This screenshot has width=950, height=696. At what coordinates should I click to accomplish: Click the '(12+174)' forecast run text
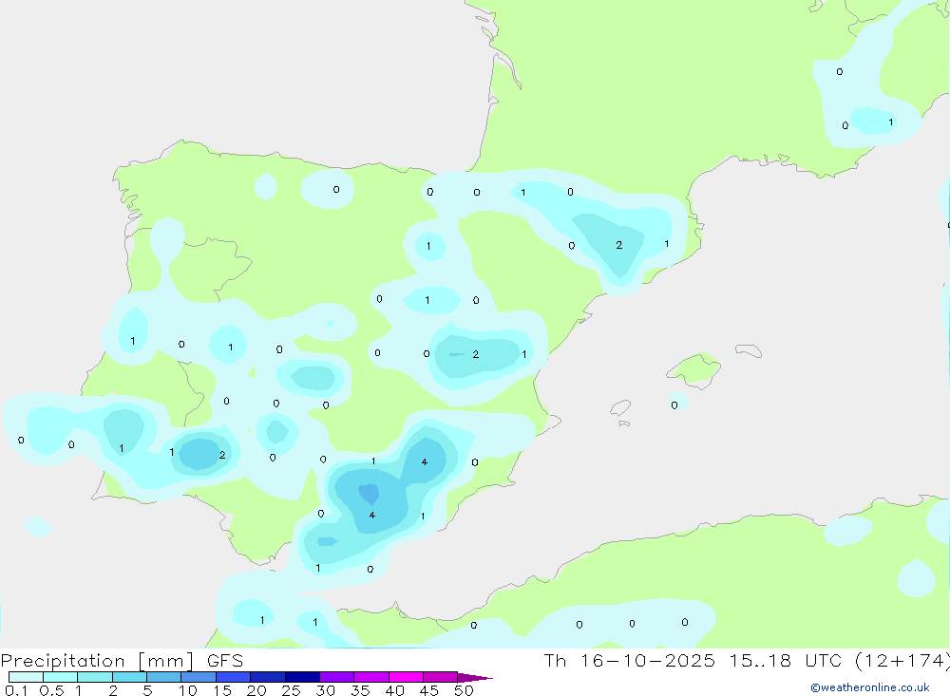[x=902, y=661]
